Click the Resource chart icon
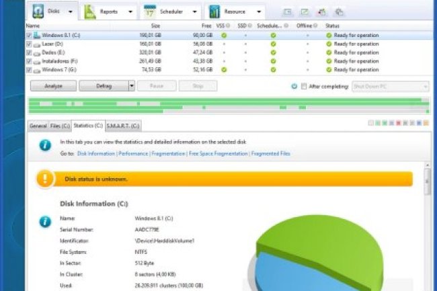The height and width of the screenshot is (291, 437). point(214,11)
